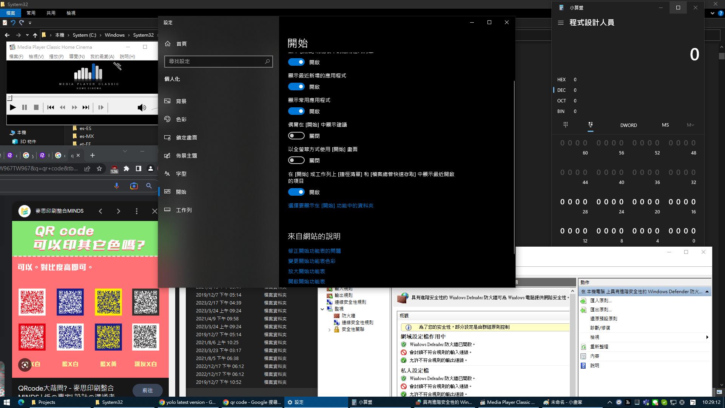This screenshot has width=725, height=408.
Task: Toggle 以全螢幕方式使用開始畫面 switch
Action: point(296,161)
